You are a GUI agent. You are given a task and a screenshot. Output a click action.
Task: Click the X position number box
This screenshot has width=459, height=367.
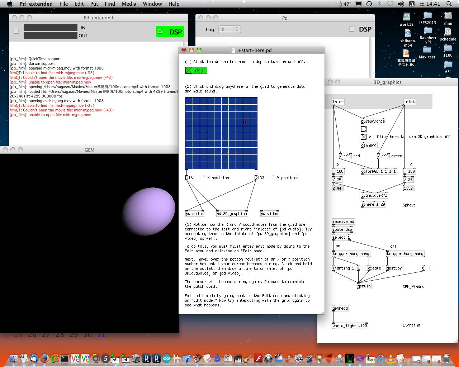tap(195, 178)
